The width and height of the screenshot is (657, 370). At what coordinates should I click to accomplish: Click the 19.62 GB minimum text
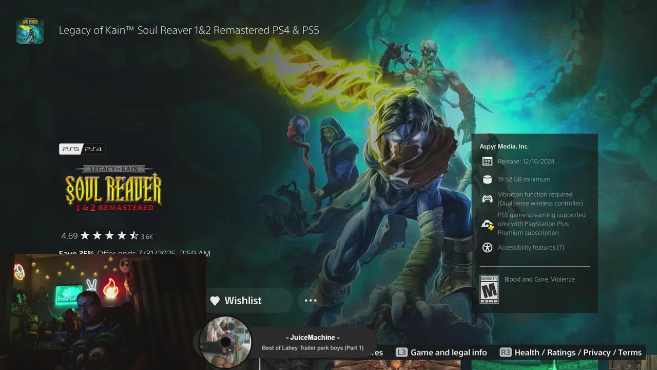[524, 179]
